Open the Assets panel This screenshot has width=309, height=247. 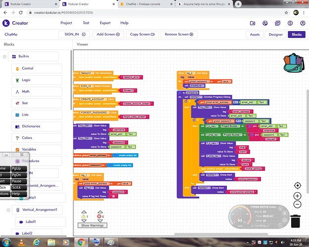(x=255, y=35)
